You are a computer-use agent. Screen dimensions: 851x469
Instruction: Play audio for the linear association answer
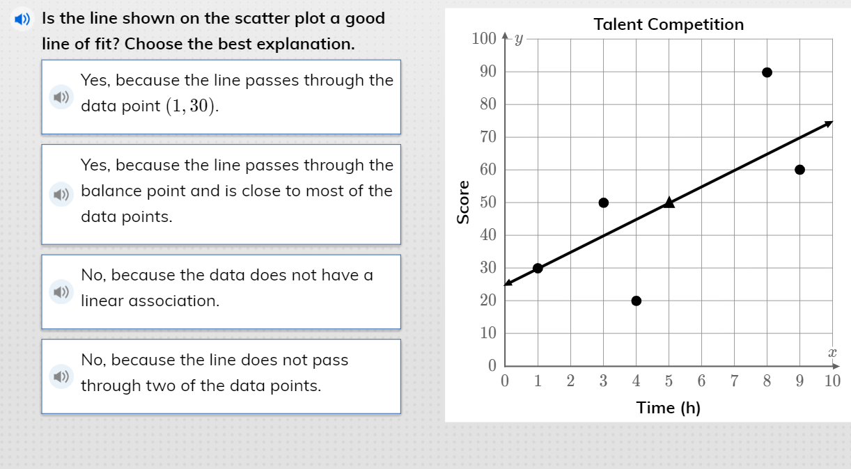pyautogui.click(x=61, y=292)
